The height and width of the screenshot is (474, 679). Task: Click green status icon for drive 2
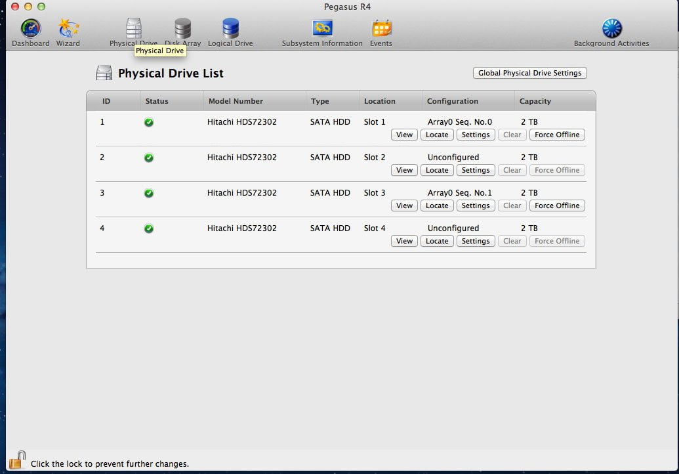[148, 158]
